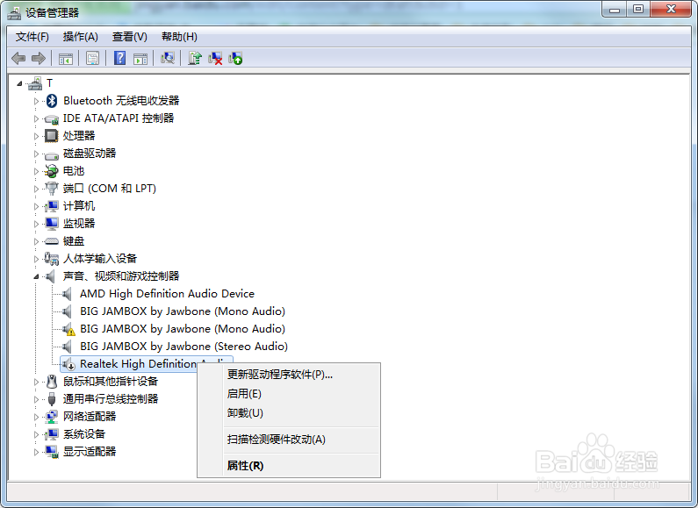
Task: Click the IDE ATA/ATAPI controller icon
Action: click(52, 118)
